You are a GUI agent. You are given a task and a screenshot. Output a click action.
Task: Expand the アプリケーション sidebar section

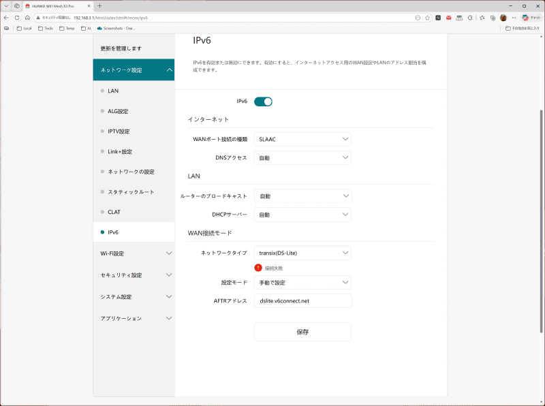pos(134,318)
